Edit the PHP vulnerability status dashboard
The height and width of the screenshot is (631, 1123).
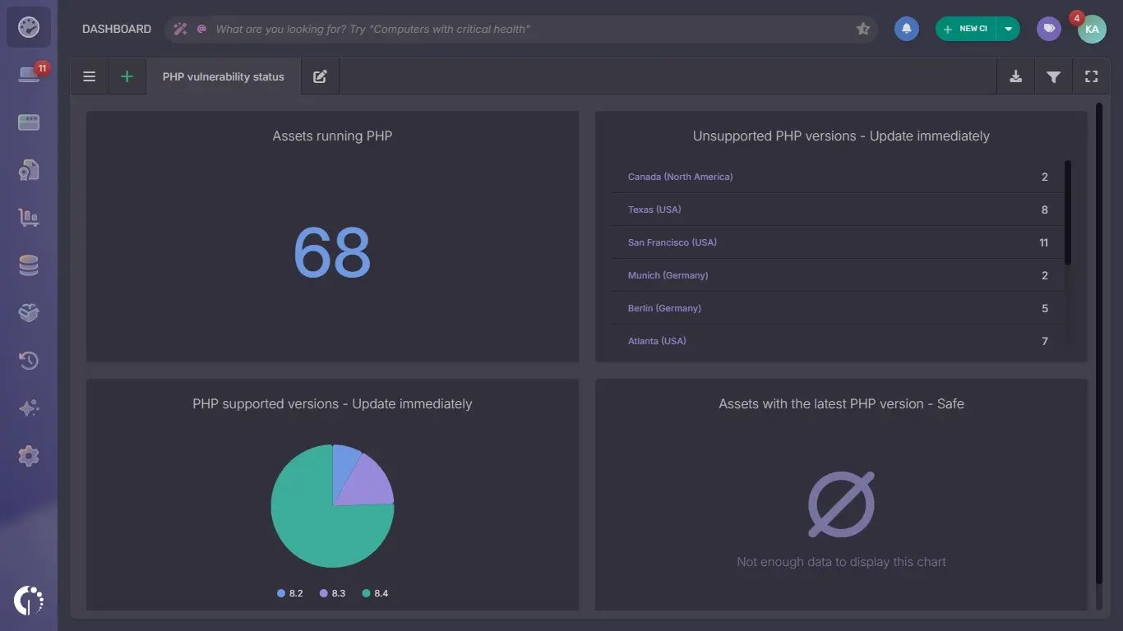click(320, 76)
